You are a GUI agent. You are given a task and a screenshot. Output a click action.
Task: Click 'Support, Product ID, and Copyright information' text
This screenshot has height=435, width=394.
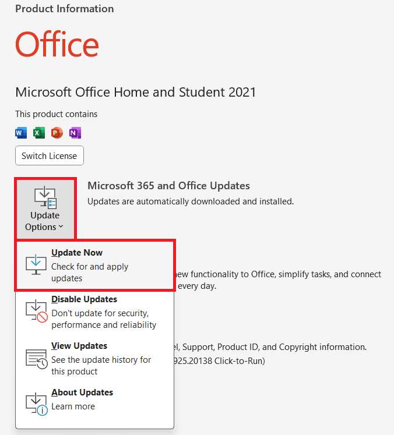[275, 347]
